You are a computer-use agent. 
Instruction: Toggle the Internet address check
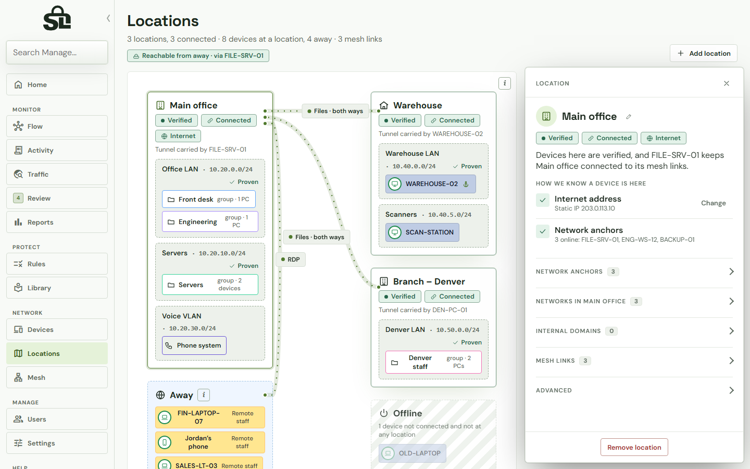(x=543, y=200)
